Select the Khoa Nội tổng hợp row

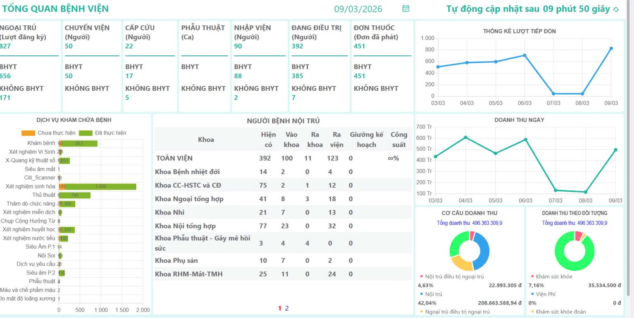(x=185, y=226)
